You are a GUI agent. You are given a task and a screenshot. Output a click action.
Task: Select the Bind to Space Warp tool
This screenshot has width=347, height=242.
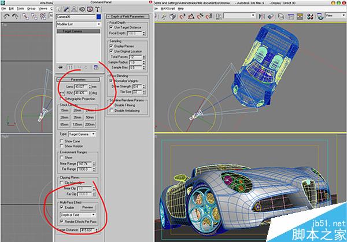coord(43,16)
